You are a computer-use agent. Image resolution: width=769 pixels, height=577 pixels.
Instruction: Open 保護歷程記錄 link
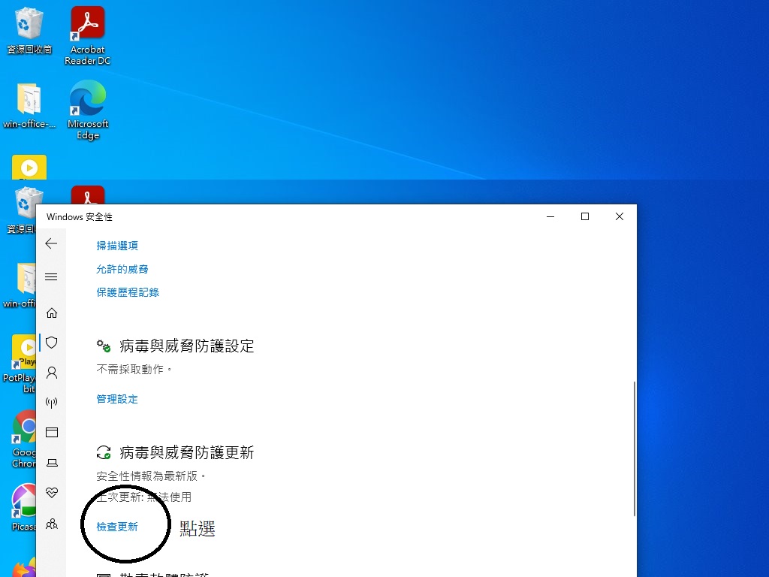tap(128, 292)
